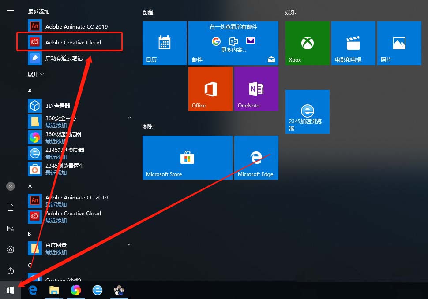Click the 浏览 tile group title
The width and height of the screenshot is (428, 299).
[x=148, y=127]
